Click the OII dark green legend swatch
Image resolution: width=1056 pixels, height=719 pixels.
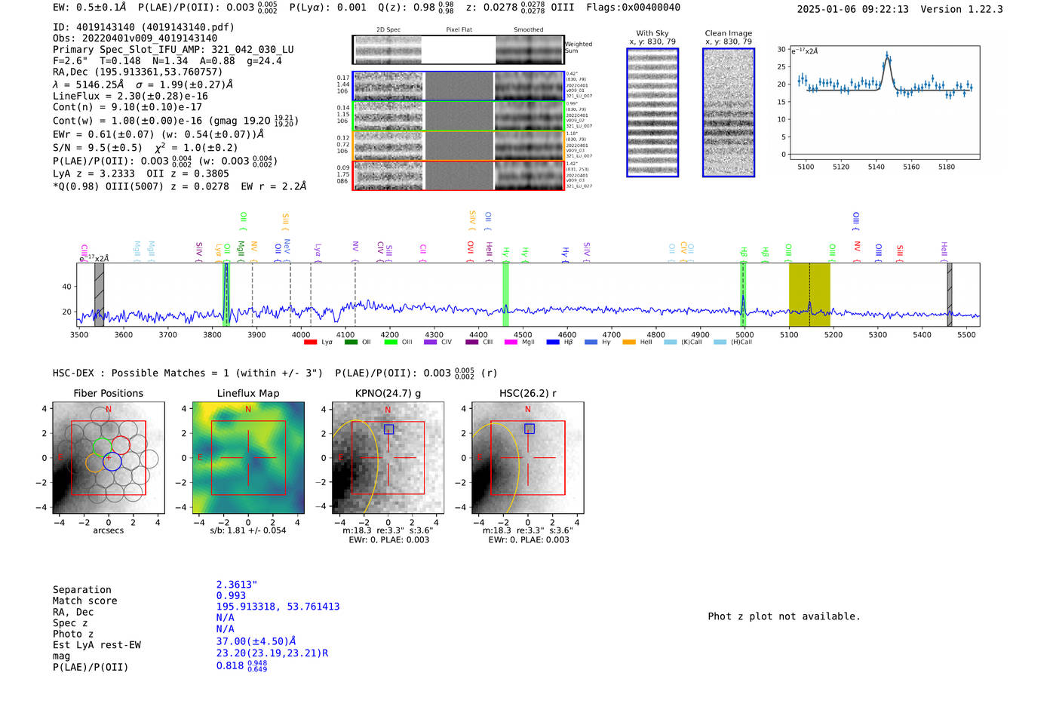coord(351,343)
